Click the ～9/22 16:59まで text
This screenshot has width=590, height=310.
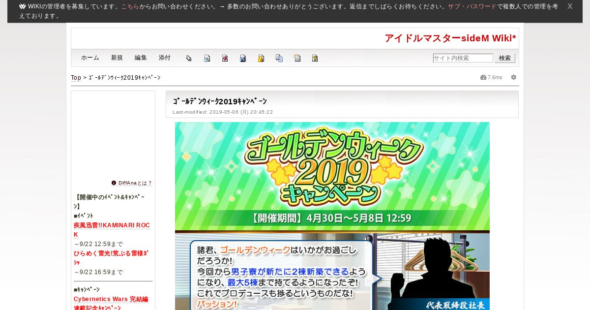[98, 272]
